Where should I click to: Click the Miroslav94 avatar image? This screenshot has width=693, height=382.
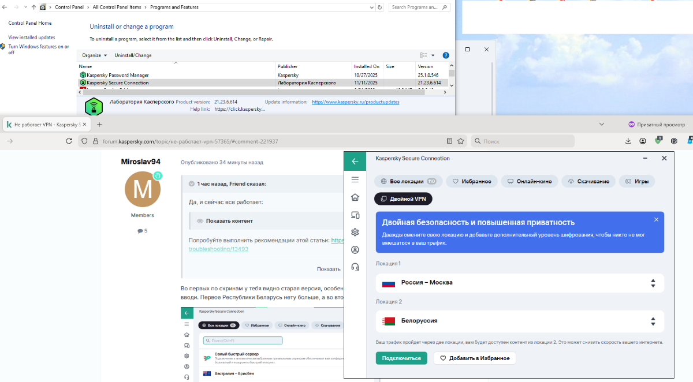(x=143, y=189)
